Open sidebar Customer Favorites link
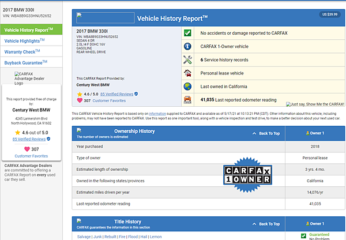The height and width of the screenshot is (240, 346). 31,156
